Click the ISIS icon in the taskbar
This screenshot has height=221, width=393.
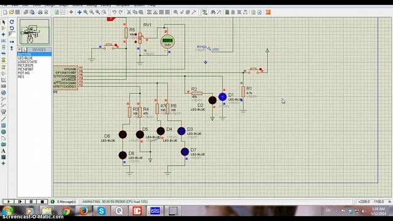155,211
